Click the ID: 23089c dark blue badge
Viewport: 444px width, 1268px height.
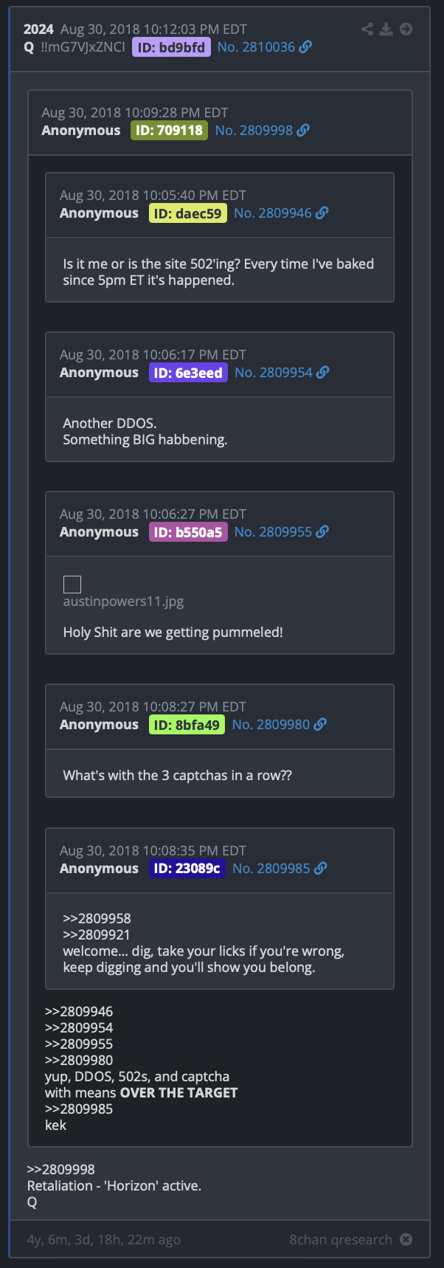187,868
